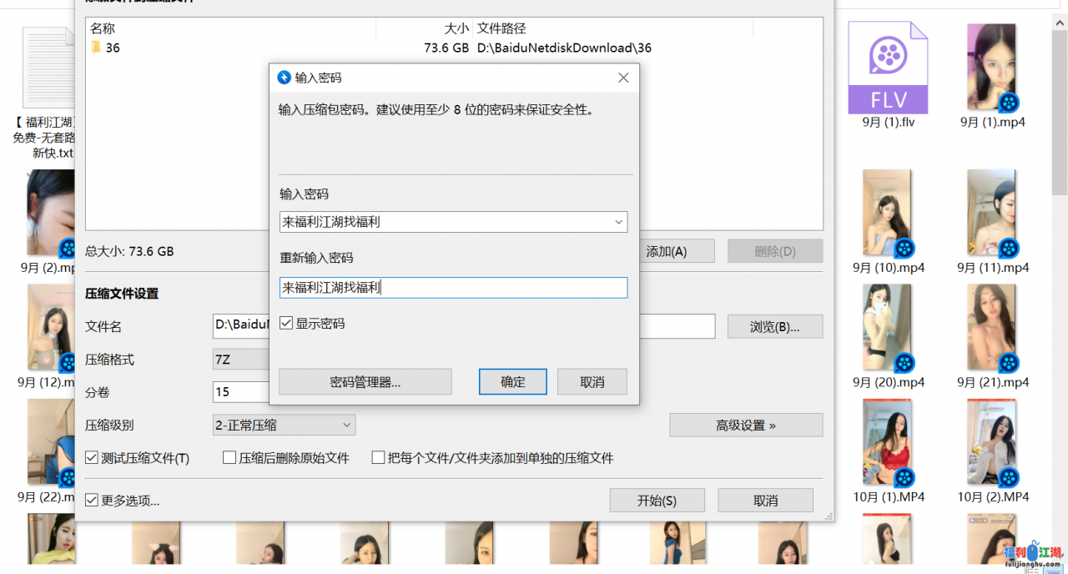1068x574 pixels.
Task: Select the folder icon named 36
Action: [96, 48]
